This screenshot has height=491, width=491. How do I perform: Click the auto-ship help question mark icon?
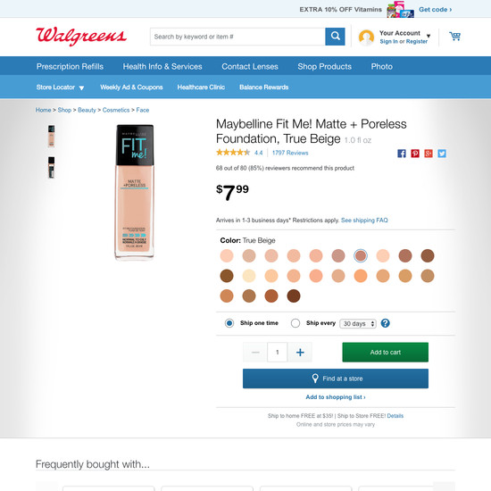385,323
